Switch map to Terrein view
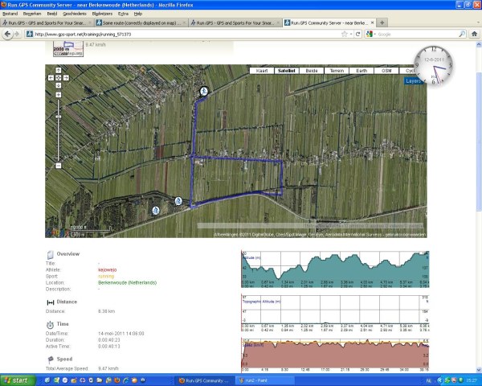This screenshot has width=482, height=386. [337, 72]
